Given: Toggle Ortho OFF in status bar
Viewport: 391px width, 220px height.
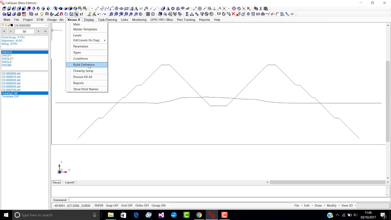Looking at the screenshot, I should click(142, 206).
